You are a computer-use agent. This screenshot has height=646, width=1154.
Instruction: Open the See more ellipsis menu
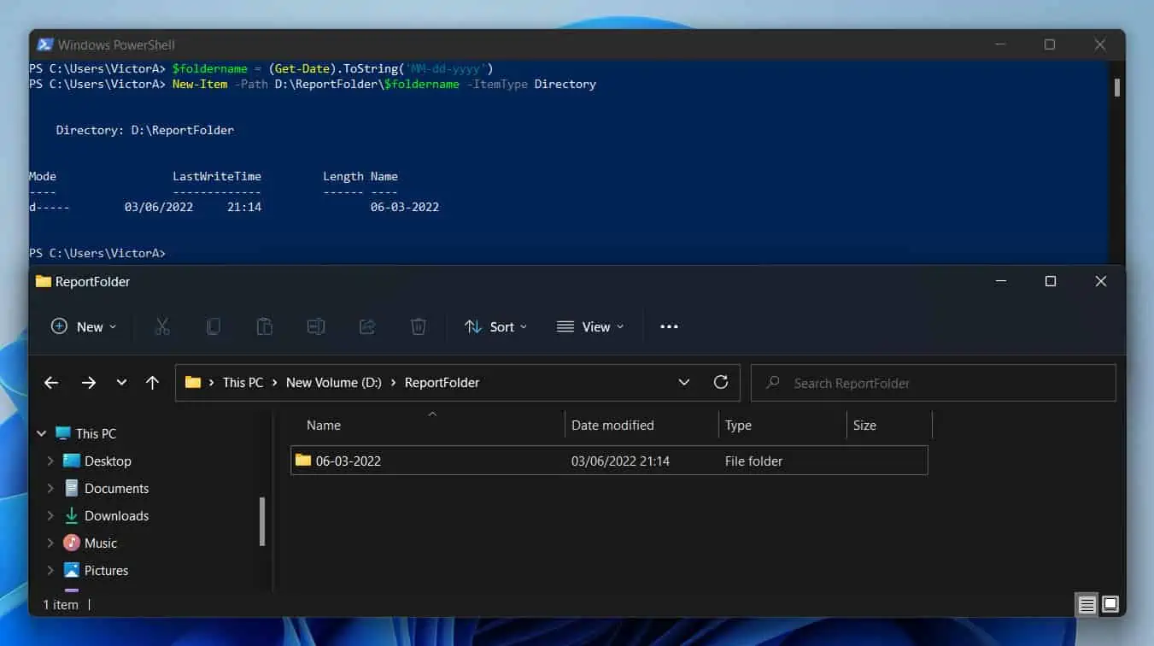(x=670, y=326)
